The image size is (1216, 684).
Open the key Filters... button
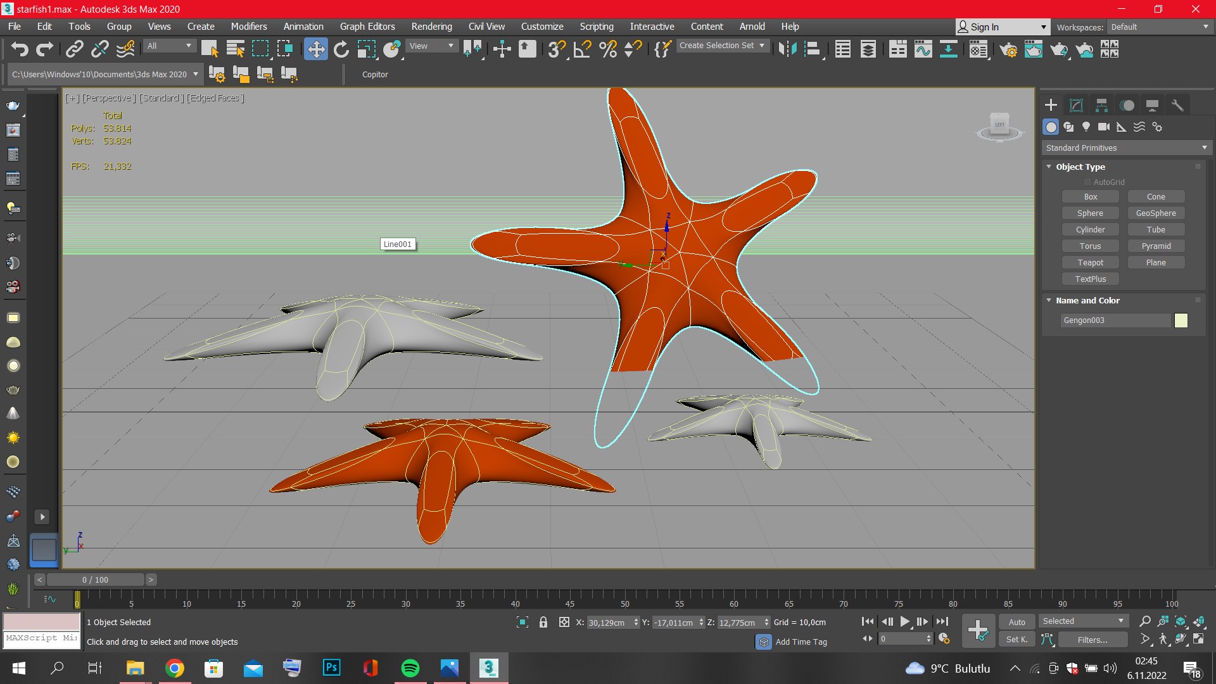click(x=1092, y=640)
